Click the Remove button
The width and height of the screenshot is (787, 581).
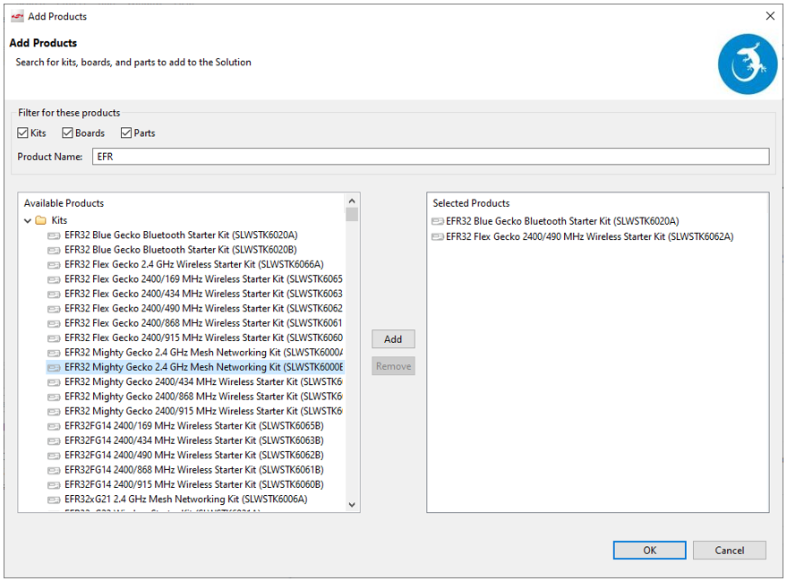click(x=393, y=366)
